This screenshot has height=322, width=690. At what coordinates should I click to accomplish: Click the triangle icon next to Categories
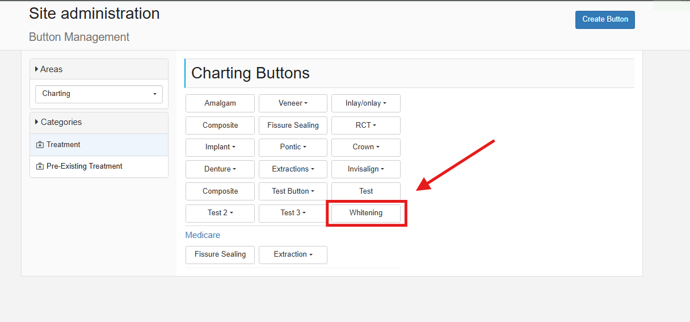point(37,122)
